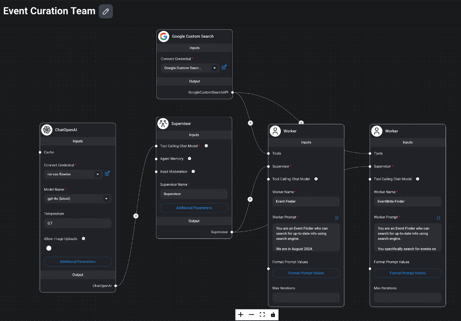
Task: Click the Event Curation Team title
Action: tap(49, 11)
